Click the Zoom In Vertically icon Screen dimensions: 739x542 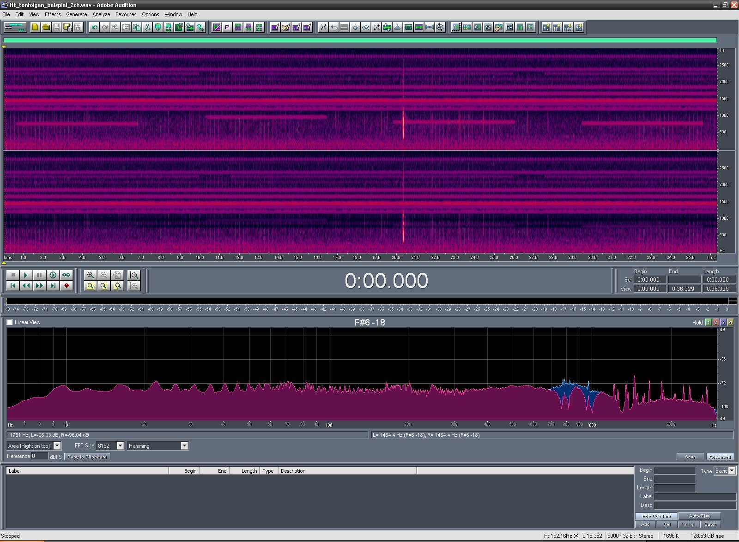pos(134,275)
